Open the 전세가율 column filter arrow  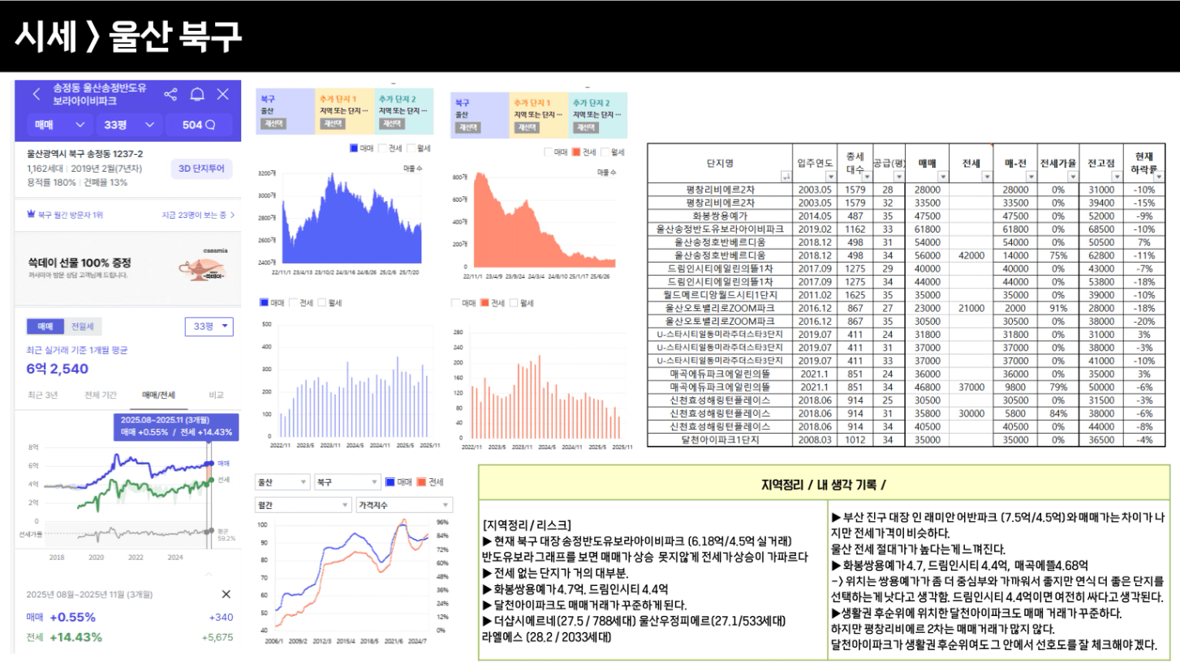pyautogui.click(x=1073, y=176)
